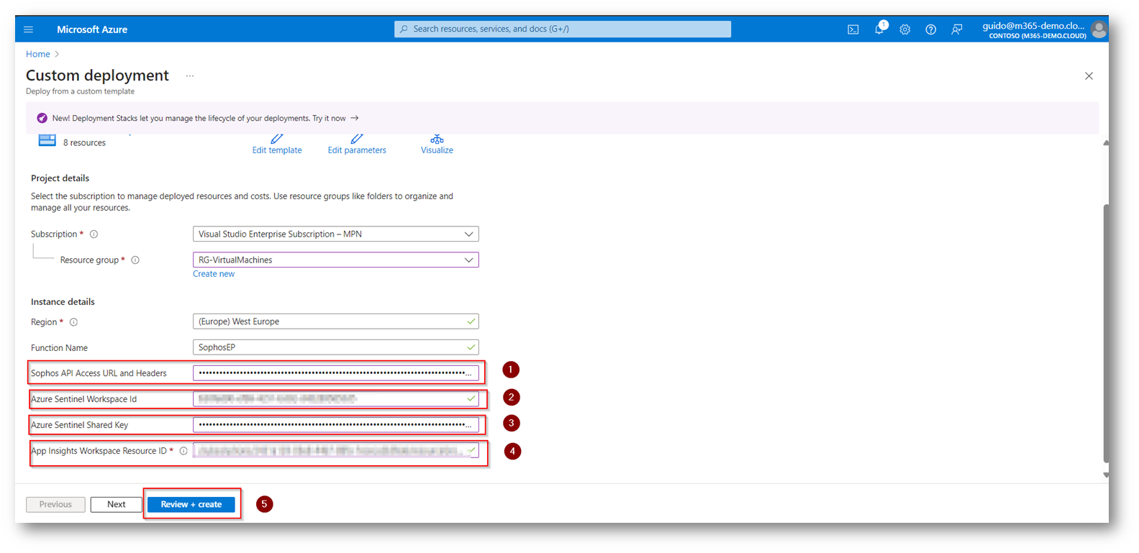Open the Resource group dropdown
This screenshot has height=553, width=1139.
click(x=335, y=260)
